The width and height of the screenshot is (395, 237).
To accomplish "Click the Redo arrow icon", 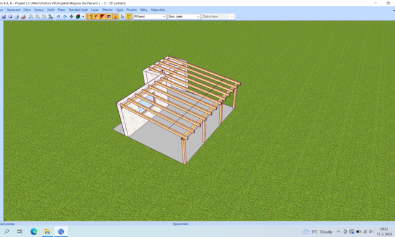I will point(65,17).
